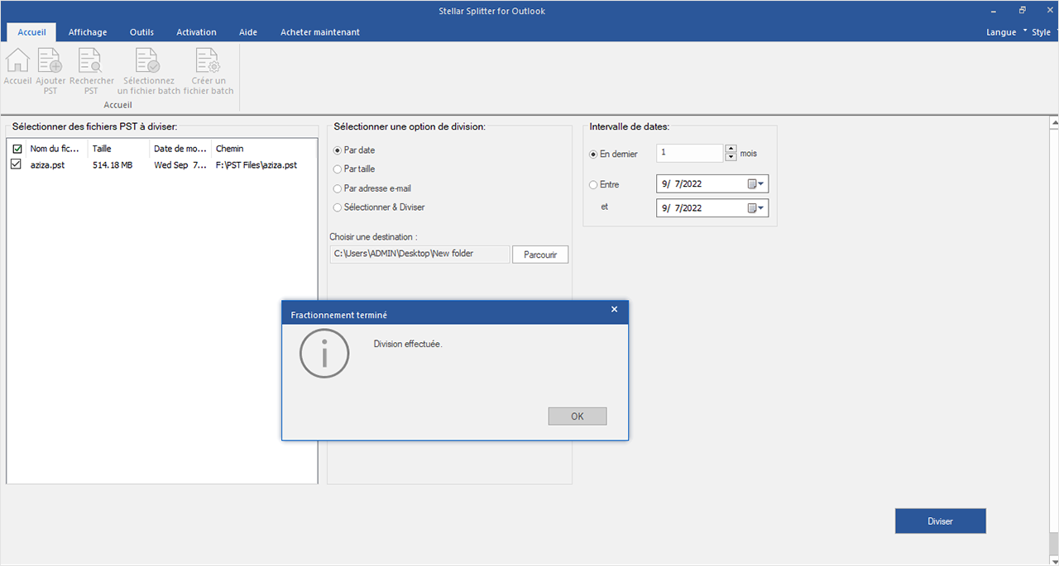This screenshot has width=1059, height=566.
Task: Sort by Nom du fichier column header
Action: point(57,149)
